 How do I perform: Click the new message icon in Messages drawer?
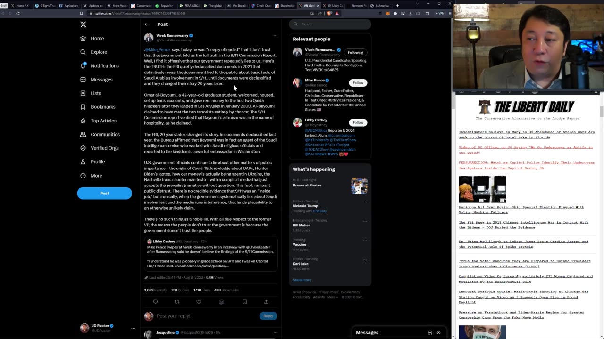(430, 333)
